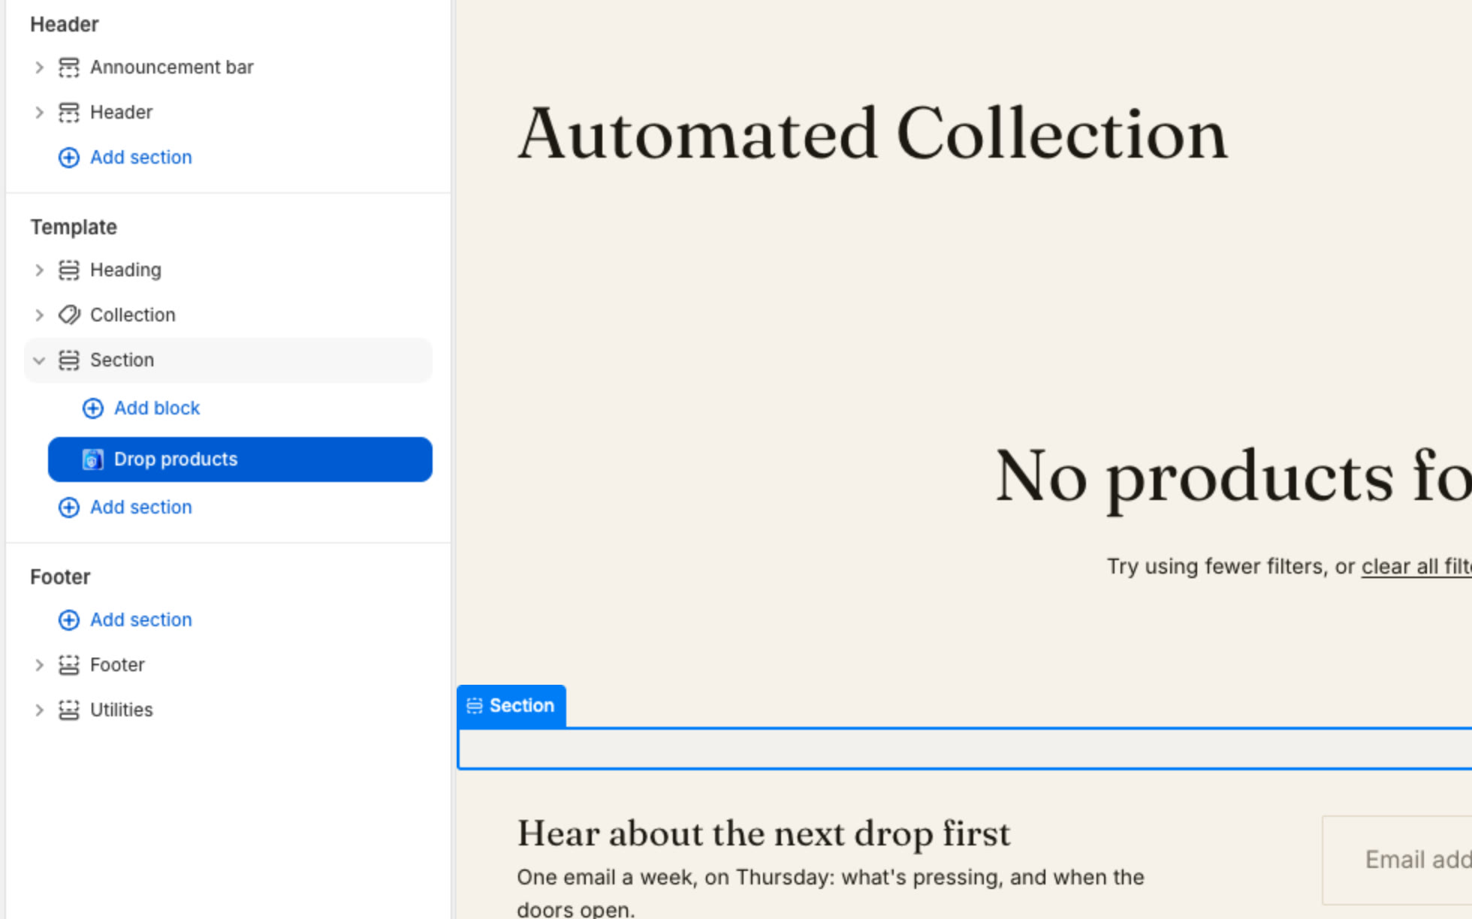Expand the Collection section chevron

(39, 315)
